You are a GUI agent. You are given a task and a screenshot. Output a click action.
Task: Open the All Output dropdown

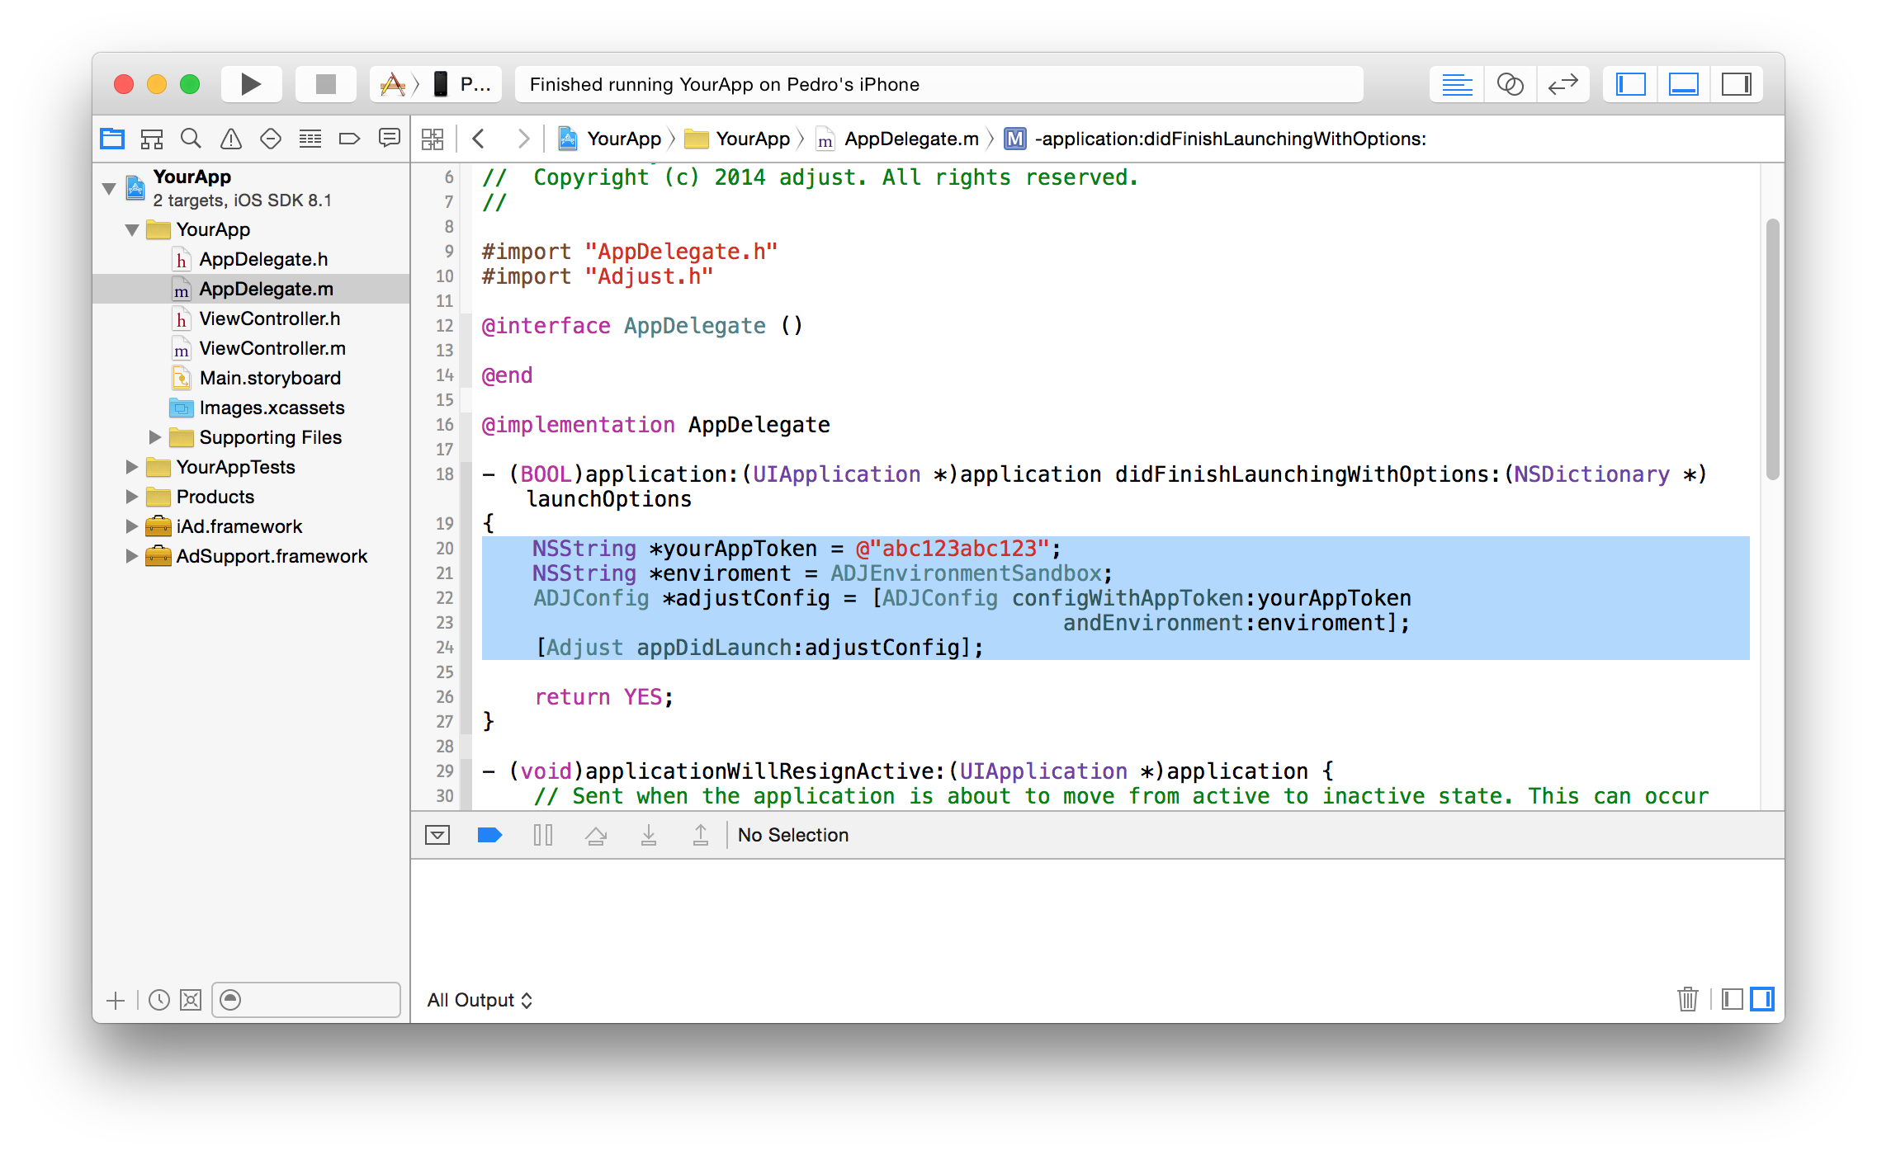(480, 1000)
